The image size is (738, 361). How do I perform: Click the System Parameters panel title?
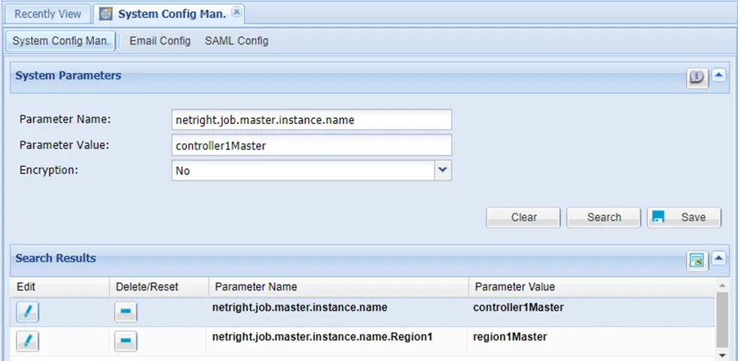pyautogui.click(x=69, y=76)
